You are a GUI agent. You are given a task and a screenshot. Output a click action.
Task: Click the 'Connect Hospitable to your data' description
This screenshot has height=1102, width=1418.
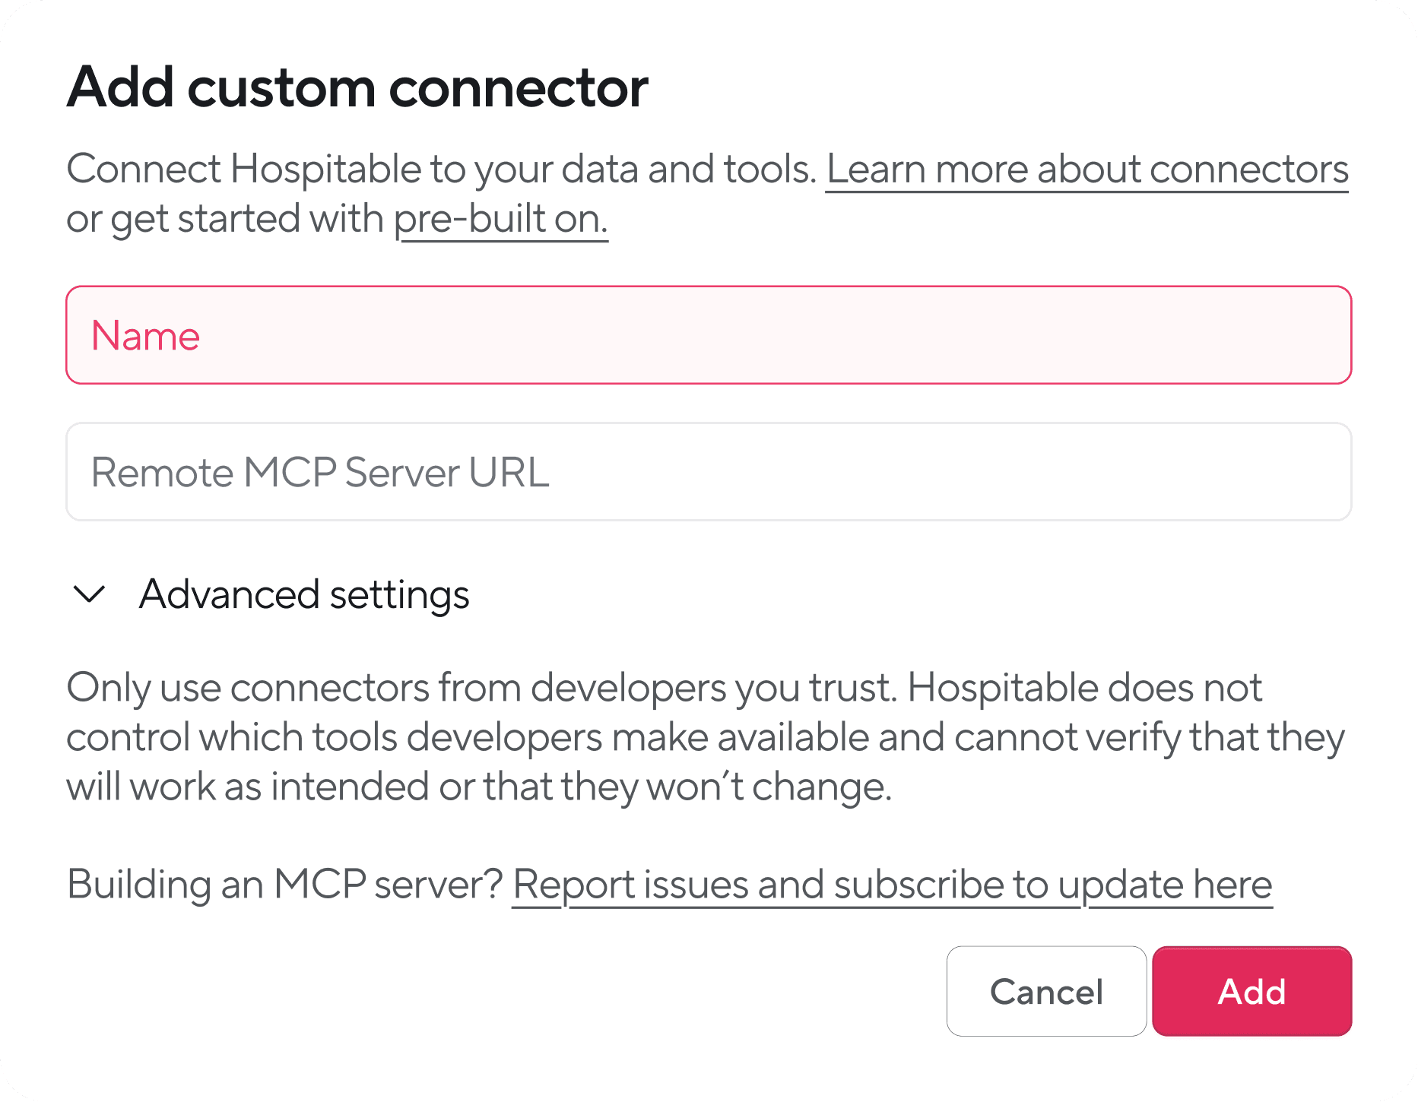click(441, 169)
